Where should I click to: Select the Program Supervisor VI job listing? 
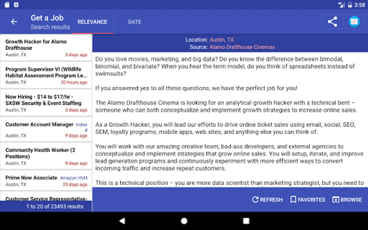click(46, 75)
